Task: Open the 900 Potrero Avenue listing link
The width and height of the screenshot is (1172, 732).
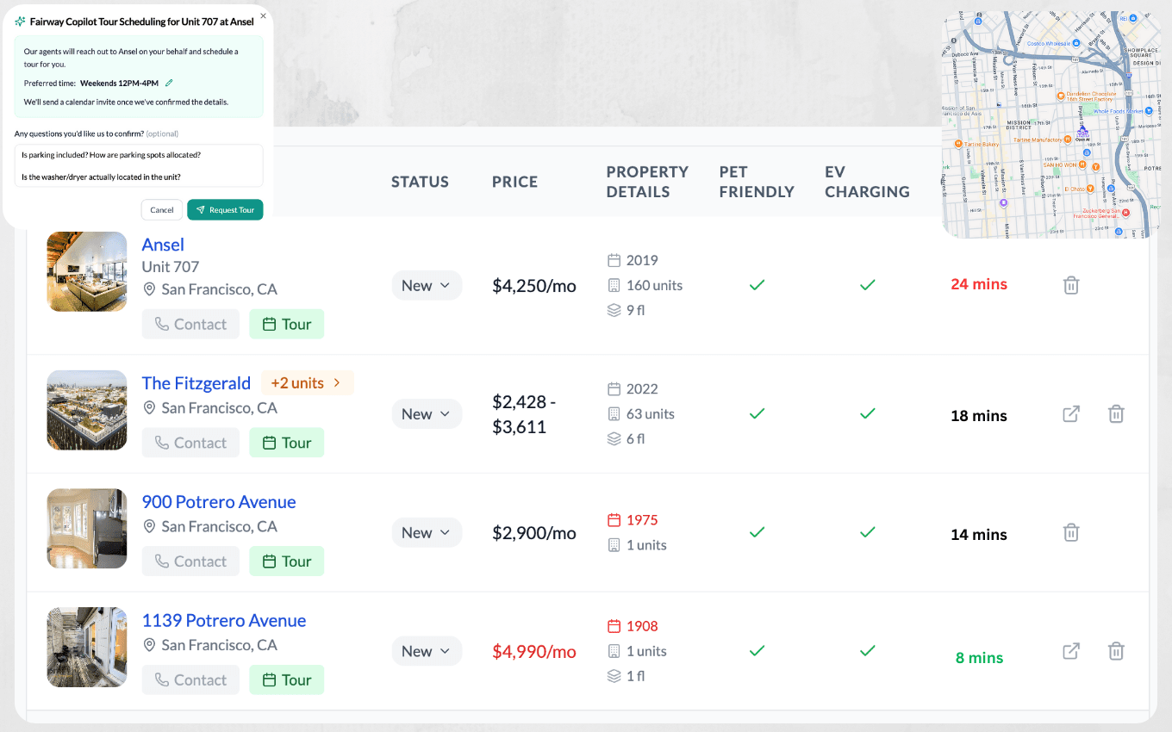Action: click(219, 501)
